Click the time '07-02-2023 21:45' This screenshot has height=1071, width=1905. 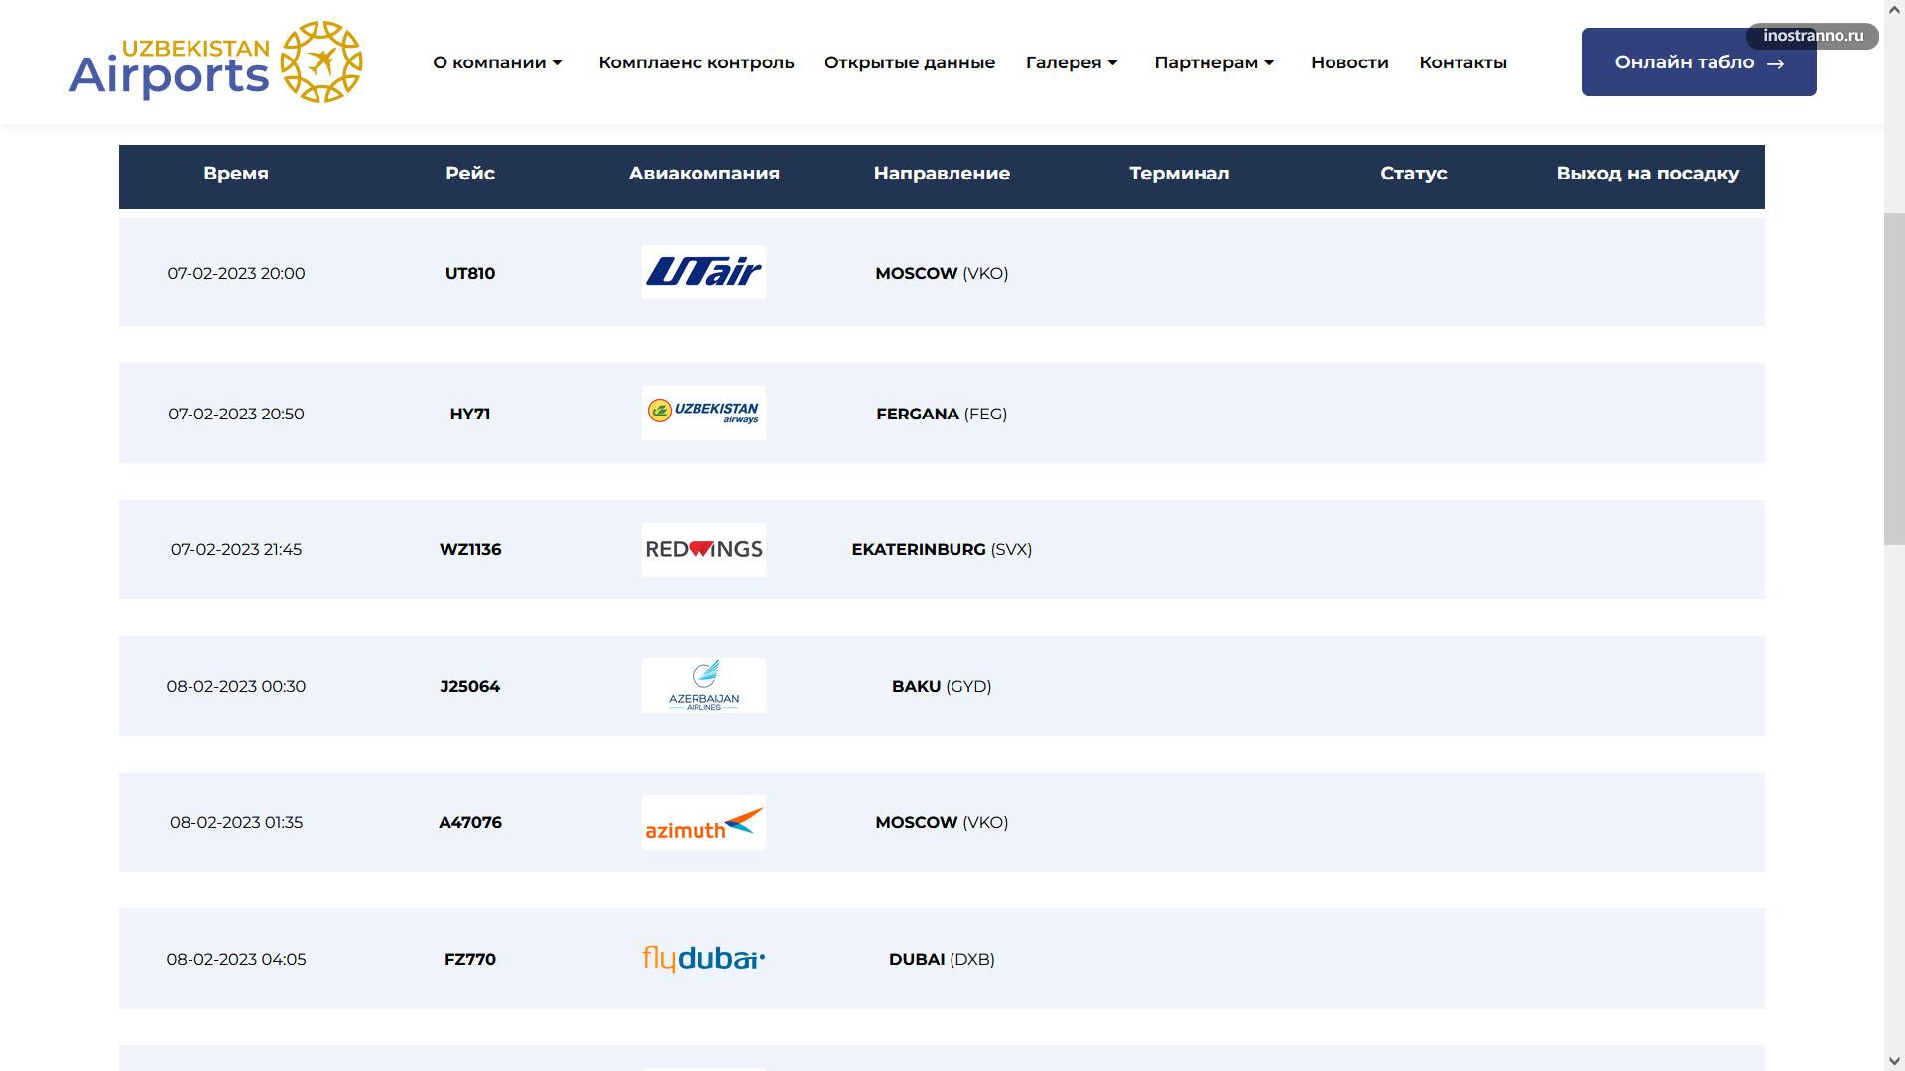coord(236,549)
